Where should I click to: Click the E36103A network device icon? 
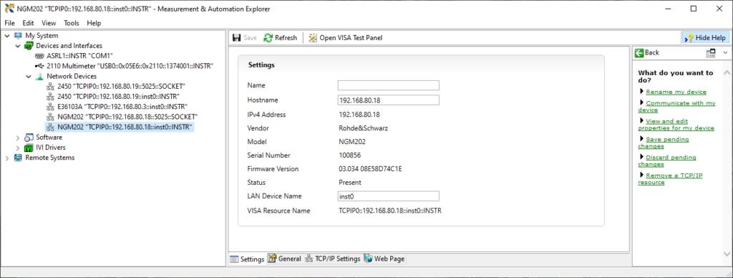pyautogui.click(x=50, y=107)
